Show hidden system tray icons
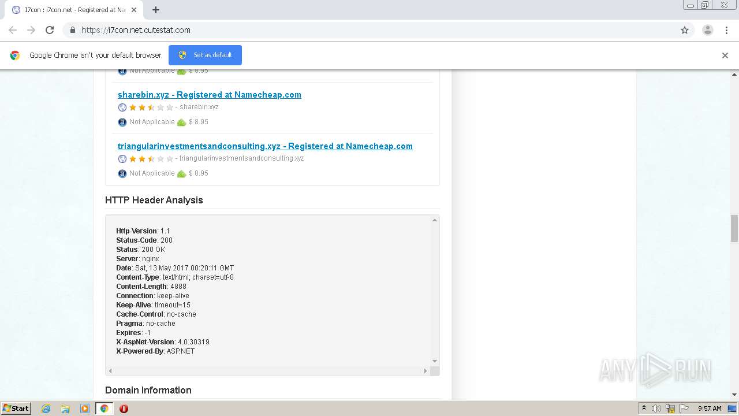 click(644, 408)
